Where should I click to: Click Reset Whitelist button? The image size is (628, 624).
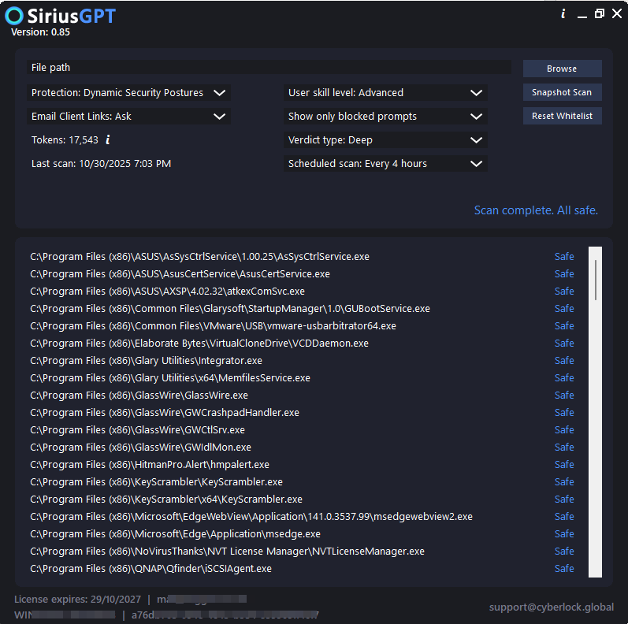562,116
